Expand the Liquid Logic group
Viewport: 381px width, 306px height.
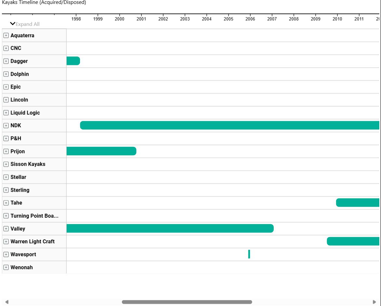tap(6, 113)
